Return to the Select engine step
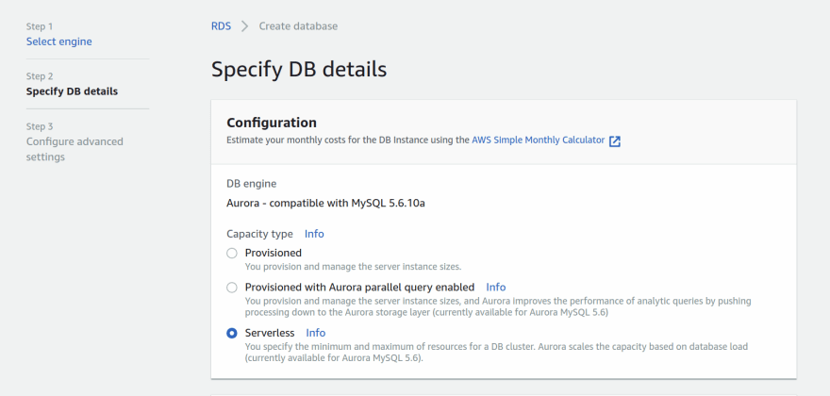The image size is (830, 396). [x=59, y=41]
